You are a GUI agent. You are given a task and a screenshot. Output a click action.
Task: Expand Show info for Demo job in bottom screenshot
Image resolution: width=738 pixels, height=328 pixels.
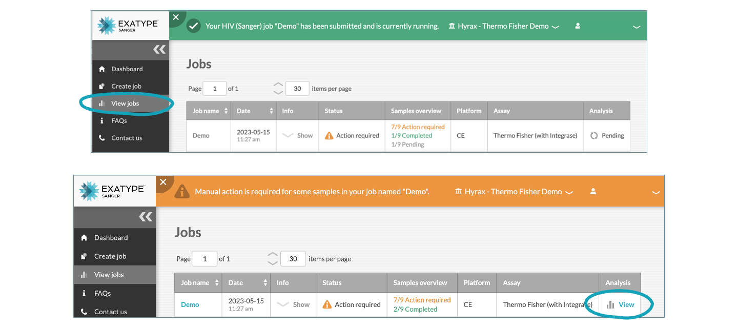294,304
